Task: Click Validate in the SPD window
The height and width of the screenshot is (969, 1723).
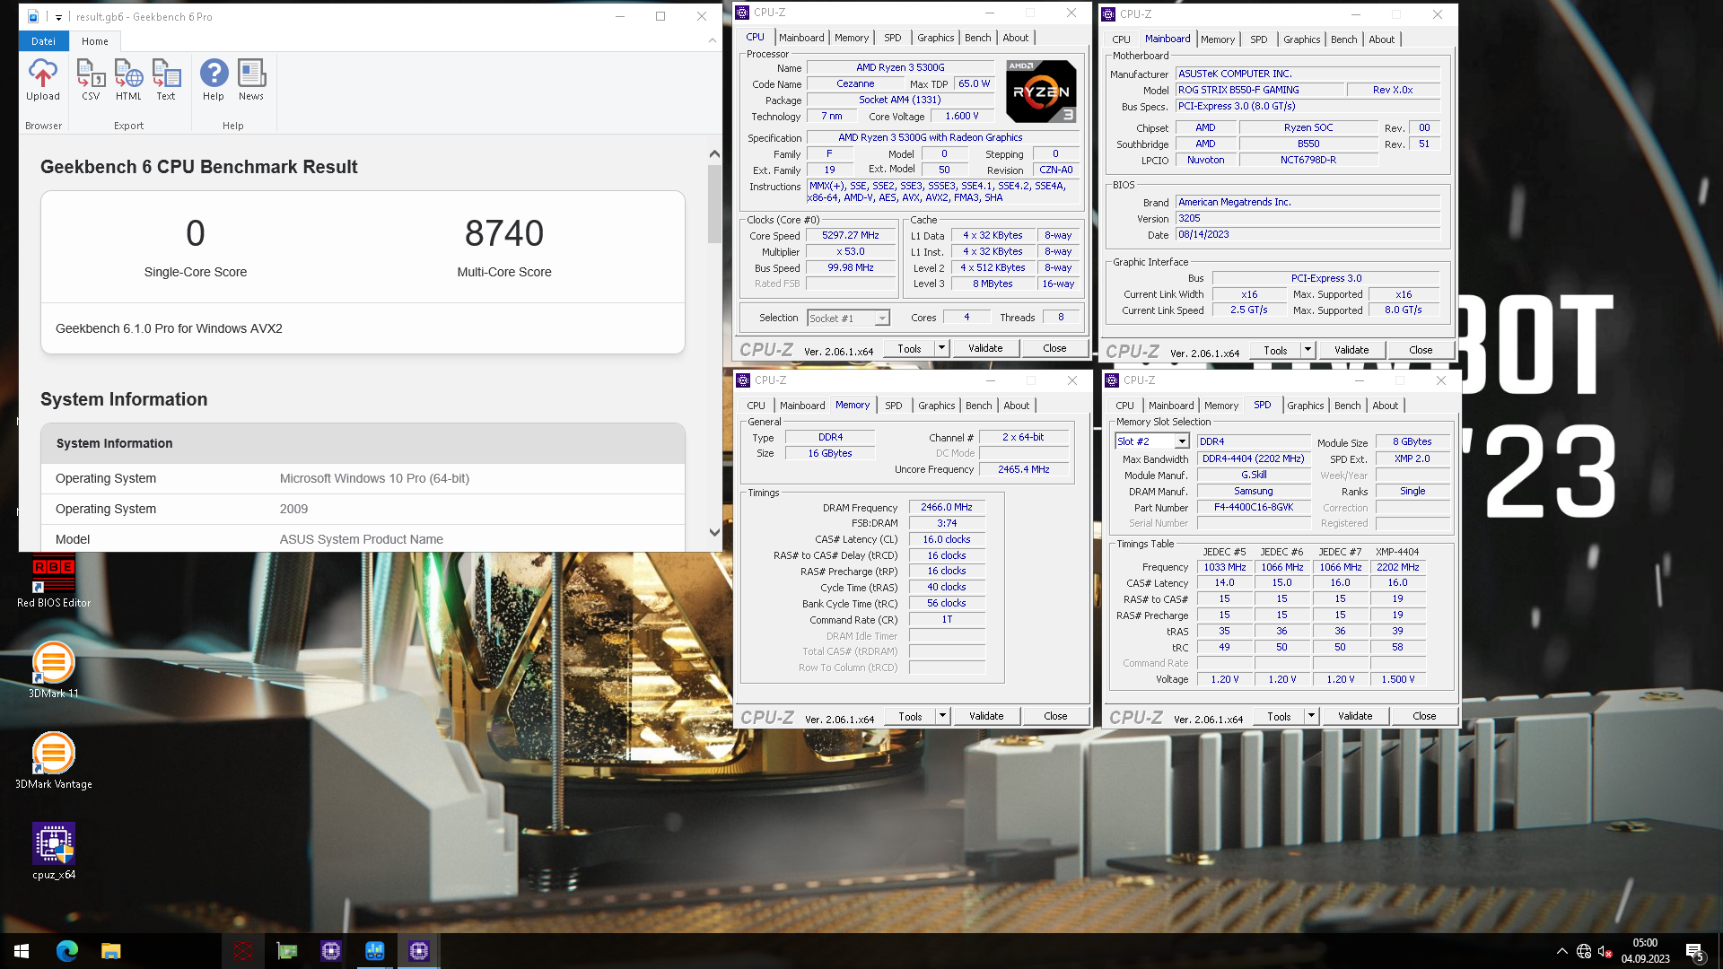Action: tap(1355, 716)
